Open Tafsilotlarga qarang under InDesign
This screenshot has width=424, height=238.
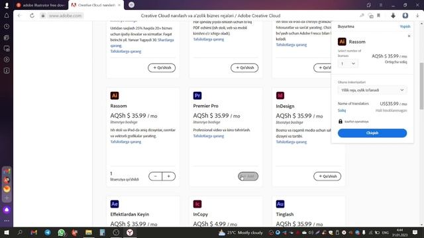(x=291, y=142)
